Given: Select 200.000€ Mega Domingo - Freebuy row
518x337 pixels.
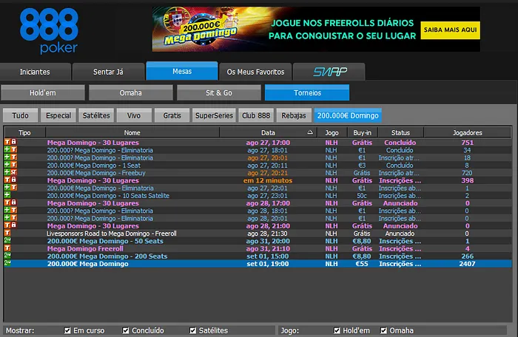Looking at the screenshot, I should coord(258,173).
